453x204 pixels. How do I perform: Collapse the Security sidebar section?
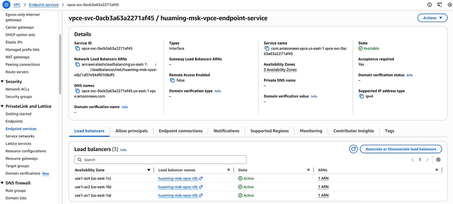click(x=2, y=82)
